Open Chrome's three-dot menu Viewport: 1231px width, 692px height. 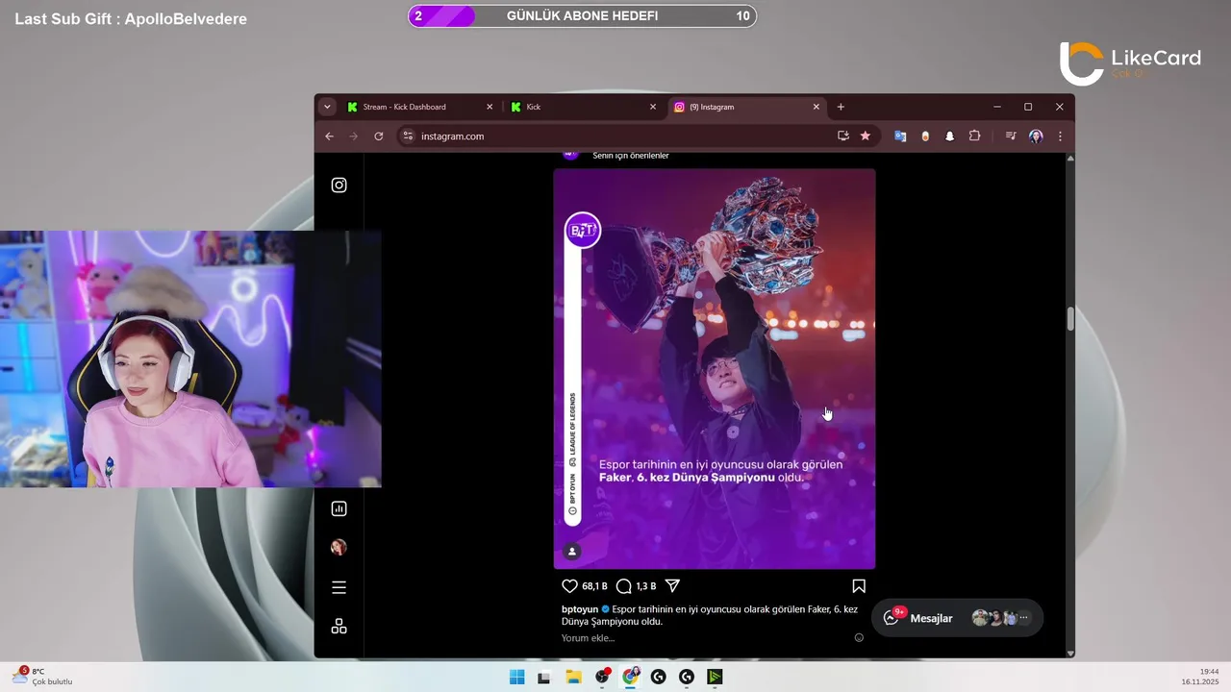pos(1060,136)
